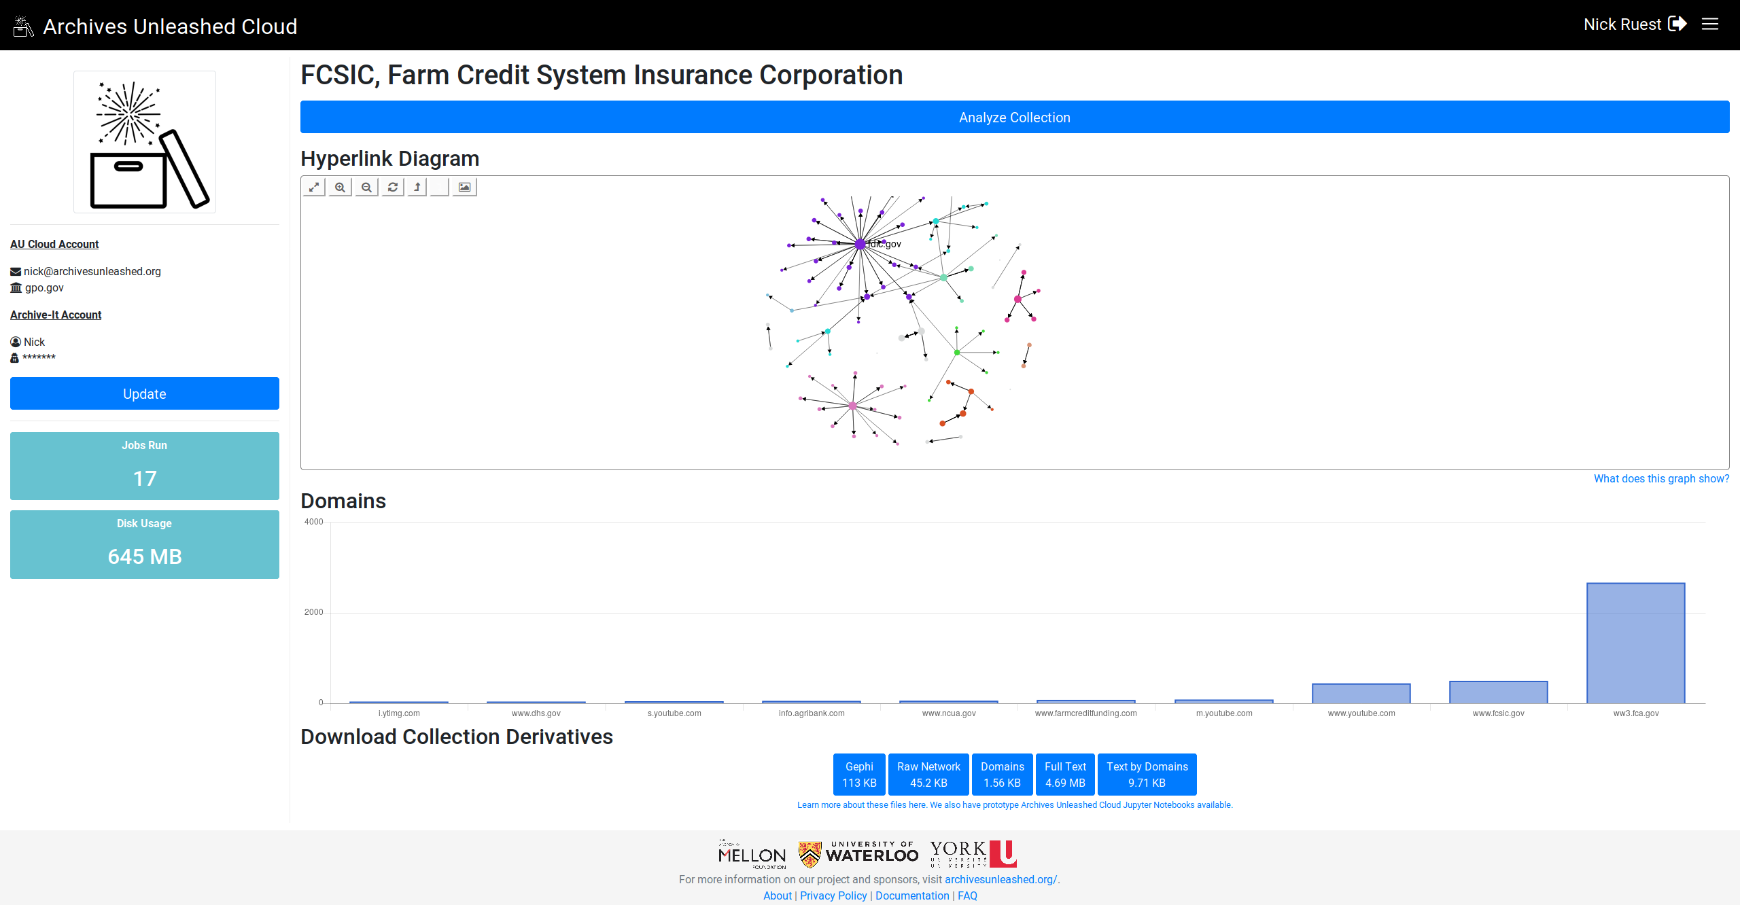Image resolution: width=1740 pixels, height=905 pixels.
Task: Click the info.agribank.com axis label
Action: pyautogui.click(x=812, y=713)
